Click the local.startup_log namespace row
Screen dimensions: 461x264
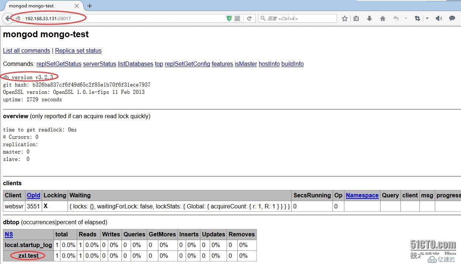pyautogui.click(x=28, y=245)
